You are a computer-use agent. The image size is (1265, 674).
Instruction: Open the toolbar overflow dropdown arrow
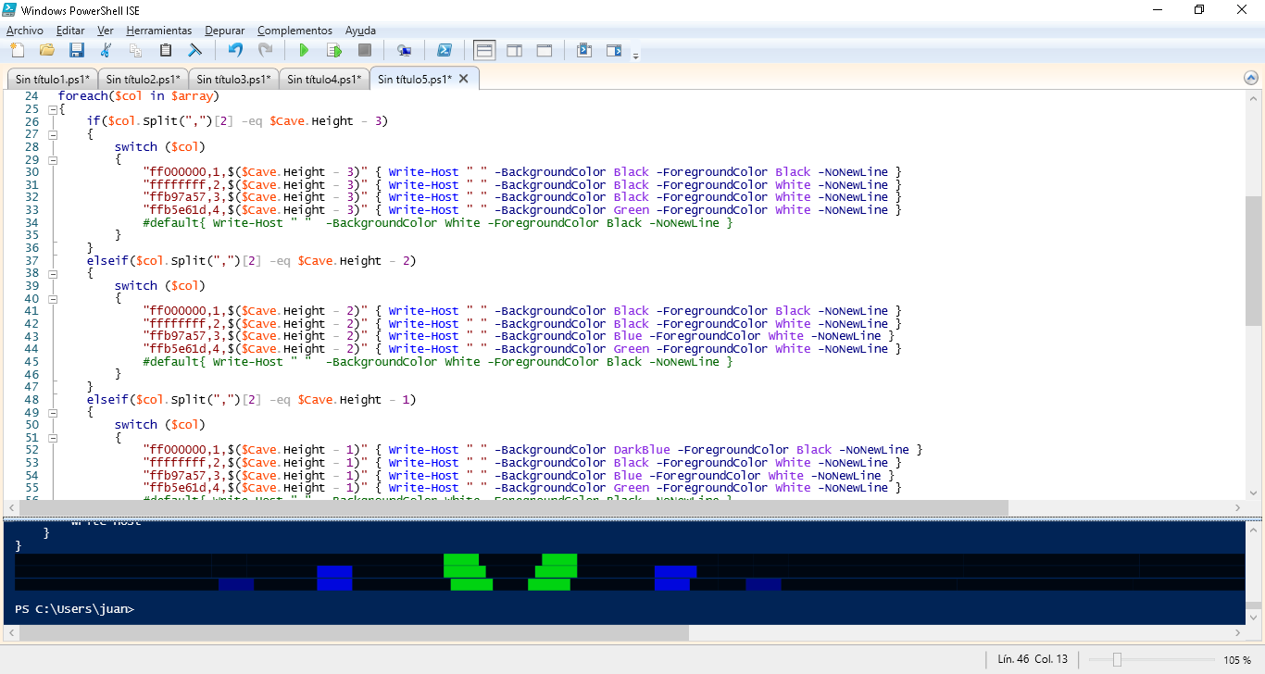[636, 54]
